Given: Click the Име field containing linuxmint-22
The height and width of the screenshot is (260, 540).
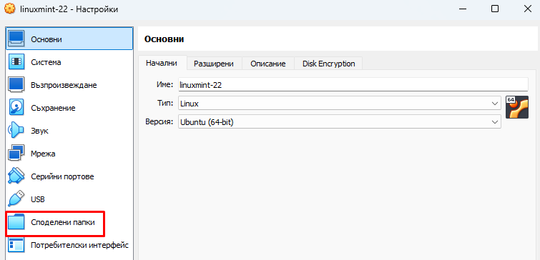Looking at the screenshot, I should coord(353,84).
